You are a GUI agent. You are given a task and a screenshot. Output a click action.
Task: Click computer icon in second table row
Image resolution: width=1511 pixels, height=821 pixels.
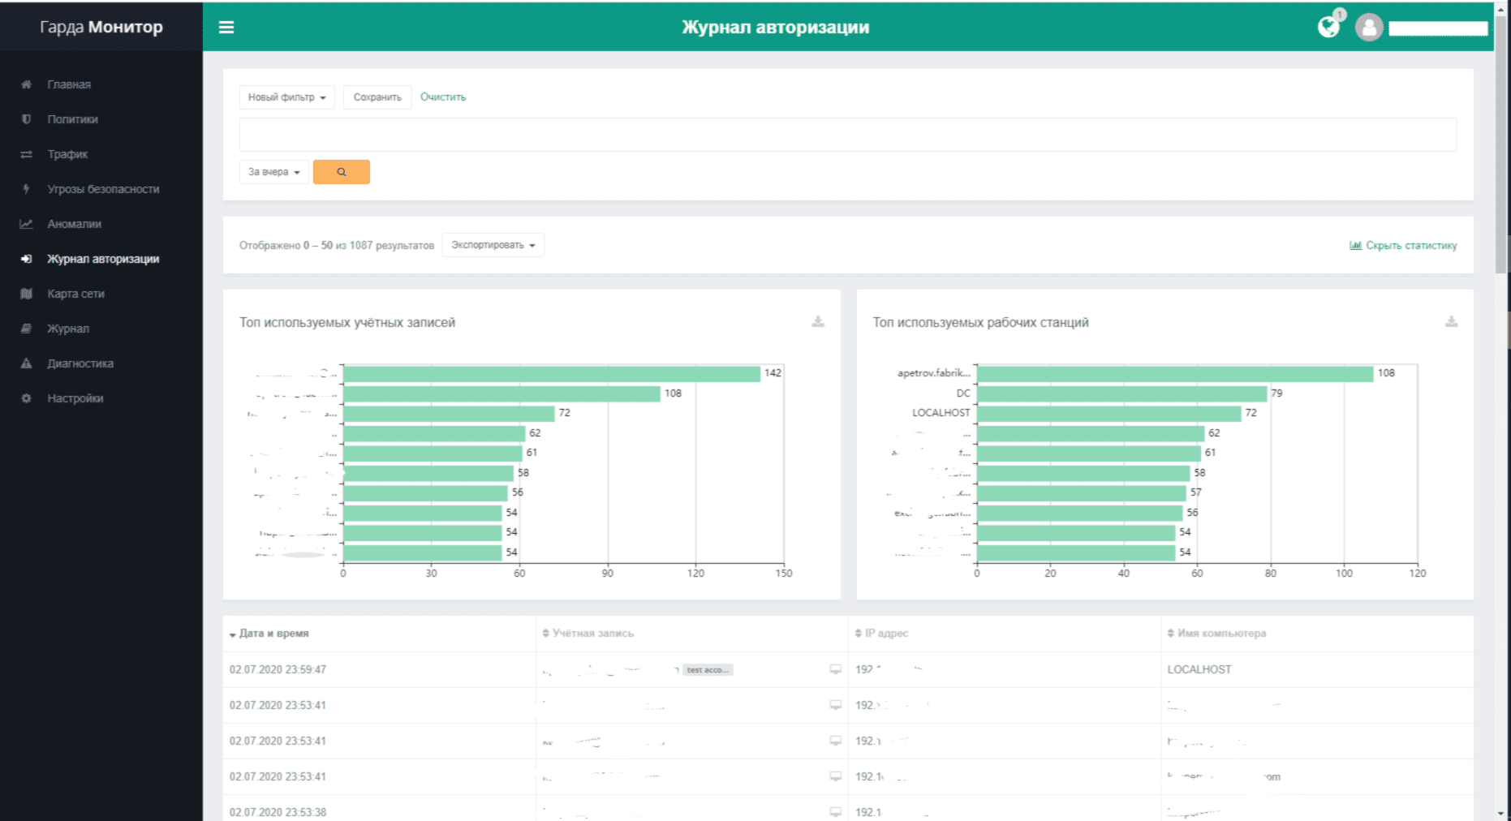[835, 705]
